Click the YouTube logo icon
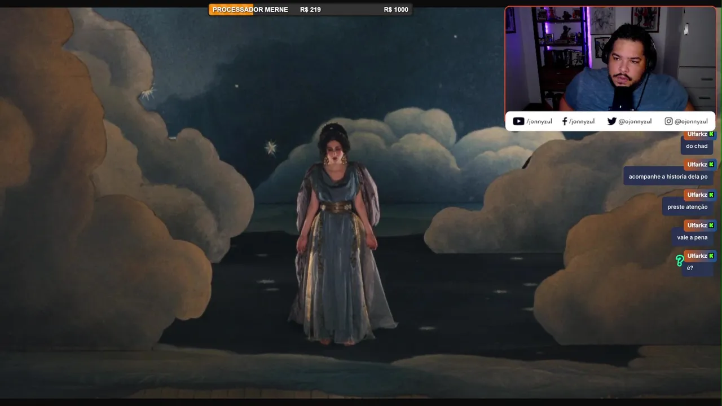 (x=518, y=121)
